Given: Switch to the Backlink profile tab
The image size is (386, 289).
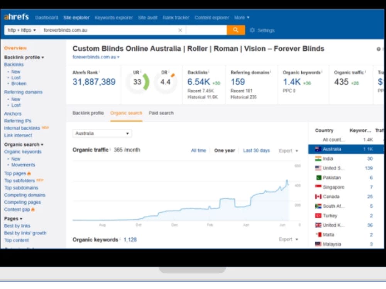Looking at the screenshot, I should [88, 113].
